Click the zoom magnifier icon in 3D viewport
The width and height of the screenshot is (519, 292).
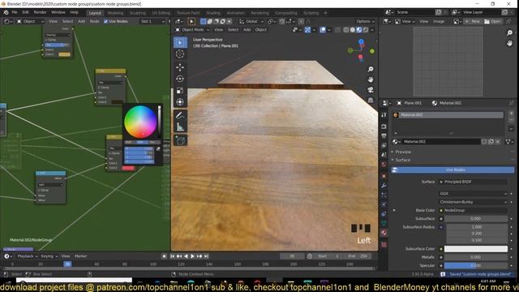371,69
